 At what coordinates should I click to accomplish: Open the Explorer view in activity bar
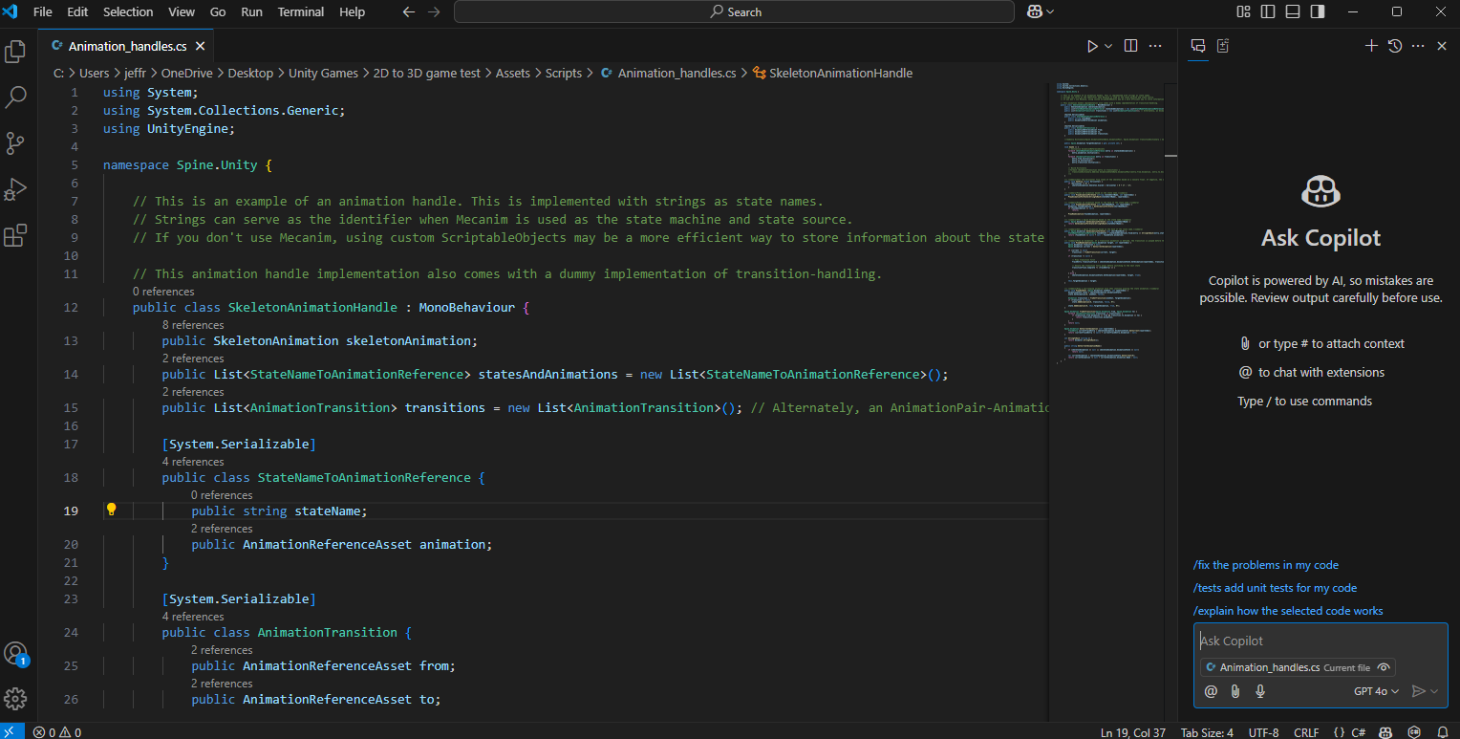[x=15, y=52]
